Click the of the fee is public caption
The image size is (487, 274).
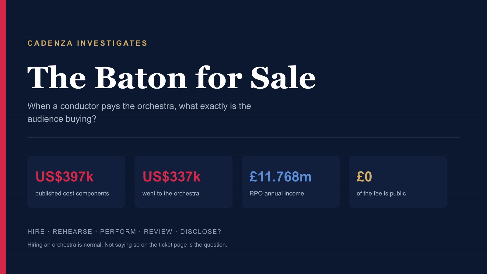point(381,193)
